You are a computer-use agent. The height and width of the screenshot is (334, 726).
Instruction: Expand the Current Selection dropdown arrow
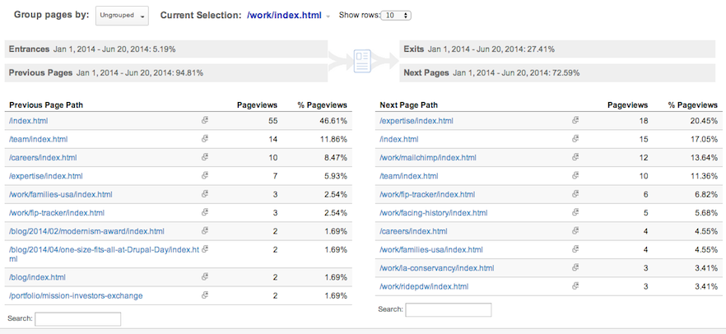pyautogui.click(x=328, y=16)
